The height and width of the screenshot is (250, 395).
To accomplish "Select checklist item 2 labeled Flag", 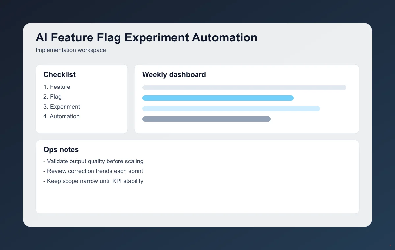I will pyautogui.click(x=52, y=97).
